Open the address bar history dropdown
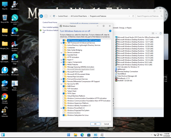Viewport: 171px width, 138px height. 129,16
